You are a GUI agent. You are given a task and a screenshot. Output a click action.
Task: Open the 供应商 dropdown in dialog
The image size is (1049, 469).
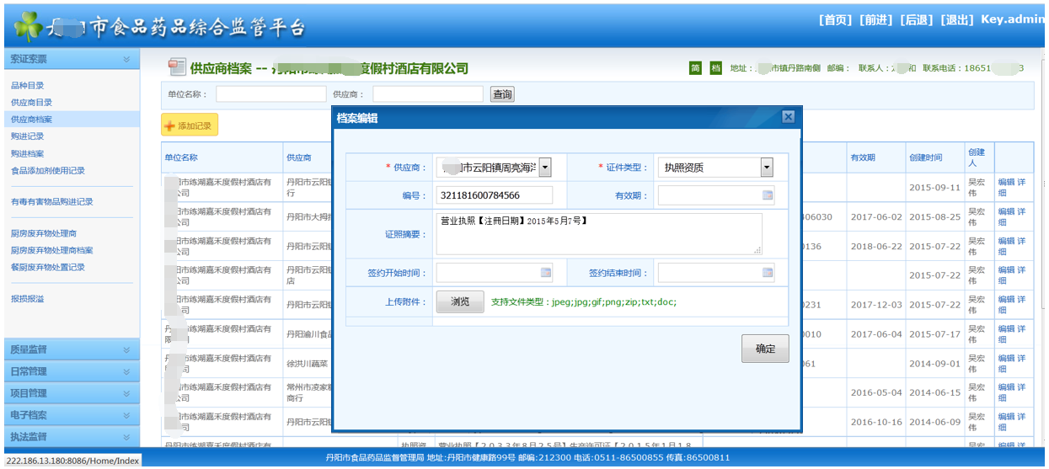pos(545,168)
